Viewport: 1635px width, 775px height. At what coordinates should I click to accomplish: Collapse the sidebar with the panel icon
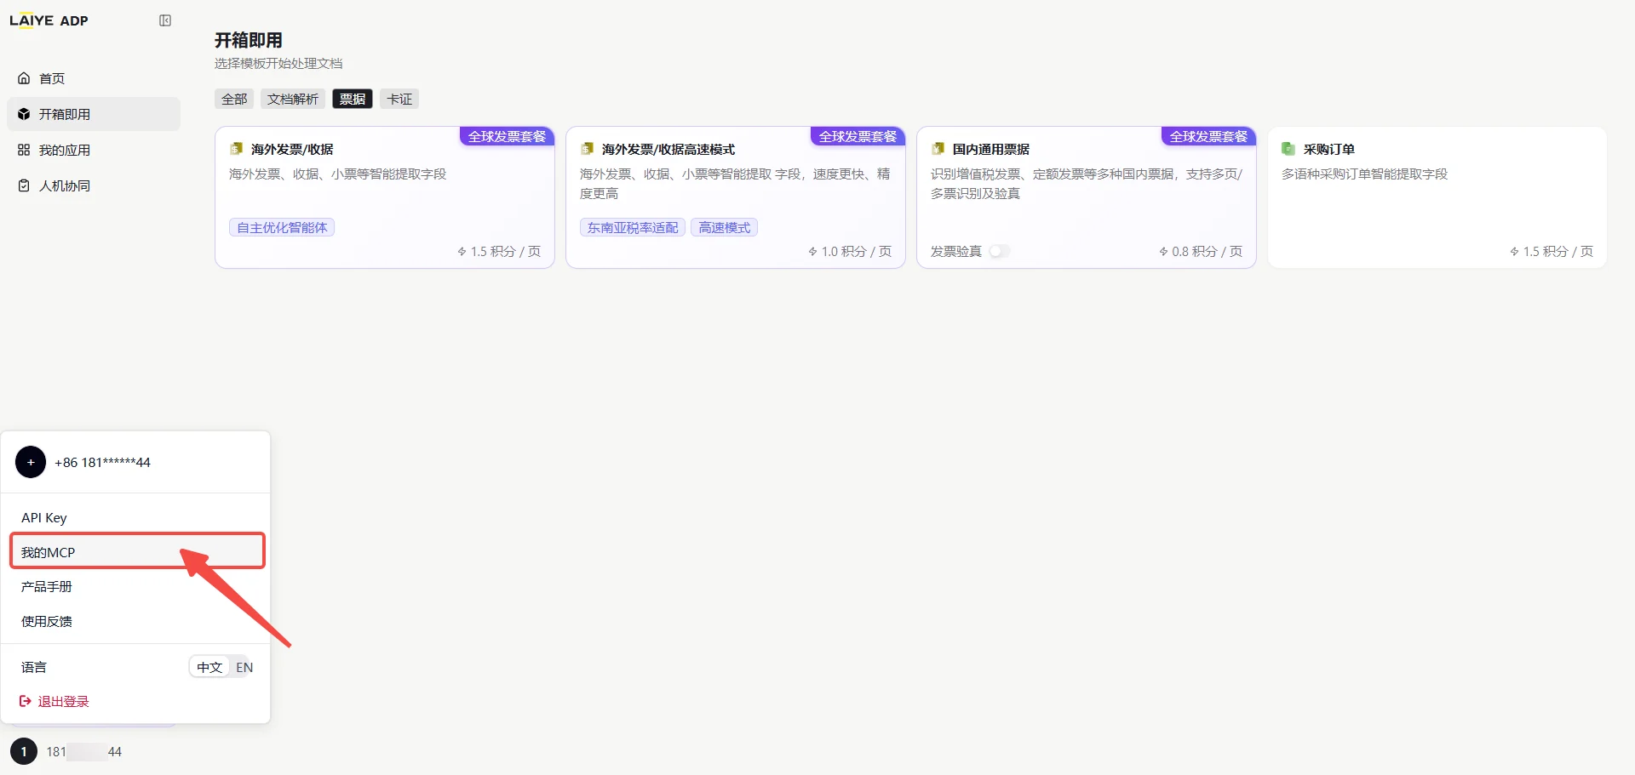(x=165, y=20)
